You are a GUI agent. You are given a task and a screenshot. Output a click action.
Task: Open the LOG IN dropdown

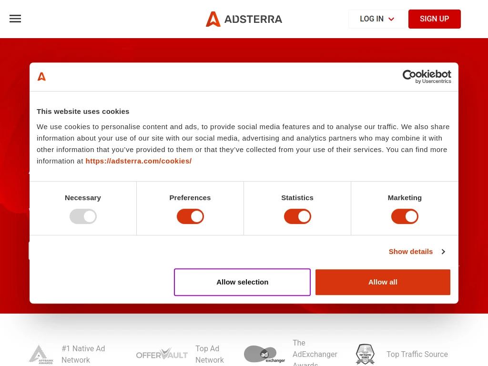pyautogui.click(x=377, y=19)
